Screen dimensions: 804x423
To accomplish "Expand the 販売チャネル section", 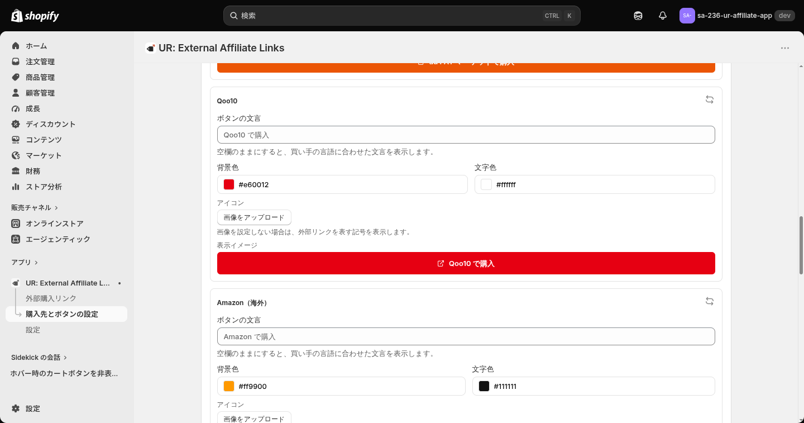I will click(35, 207).
